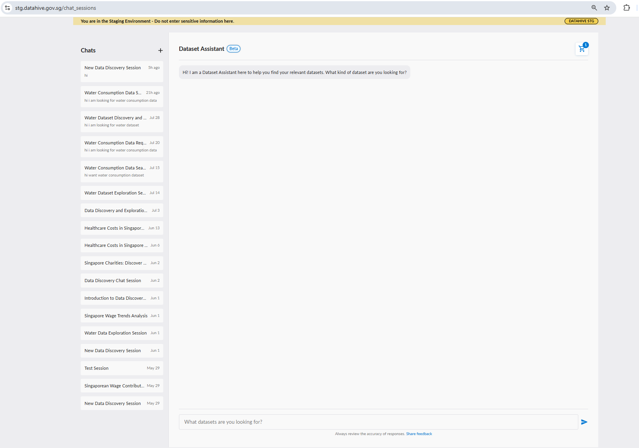Click the browser address bar URL
This screenshot has height=448, width=639.
pyautogui.click(x=56, y=8)
